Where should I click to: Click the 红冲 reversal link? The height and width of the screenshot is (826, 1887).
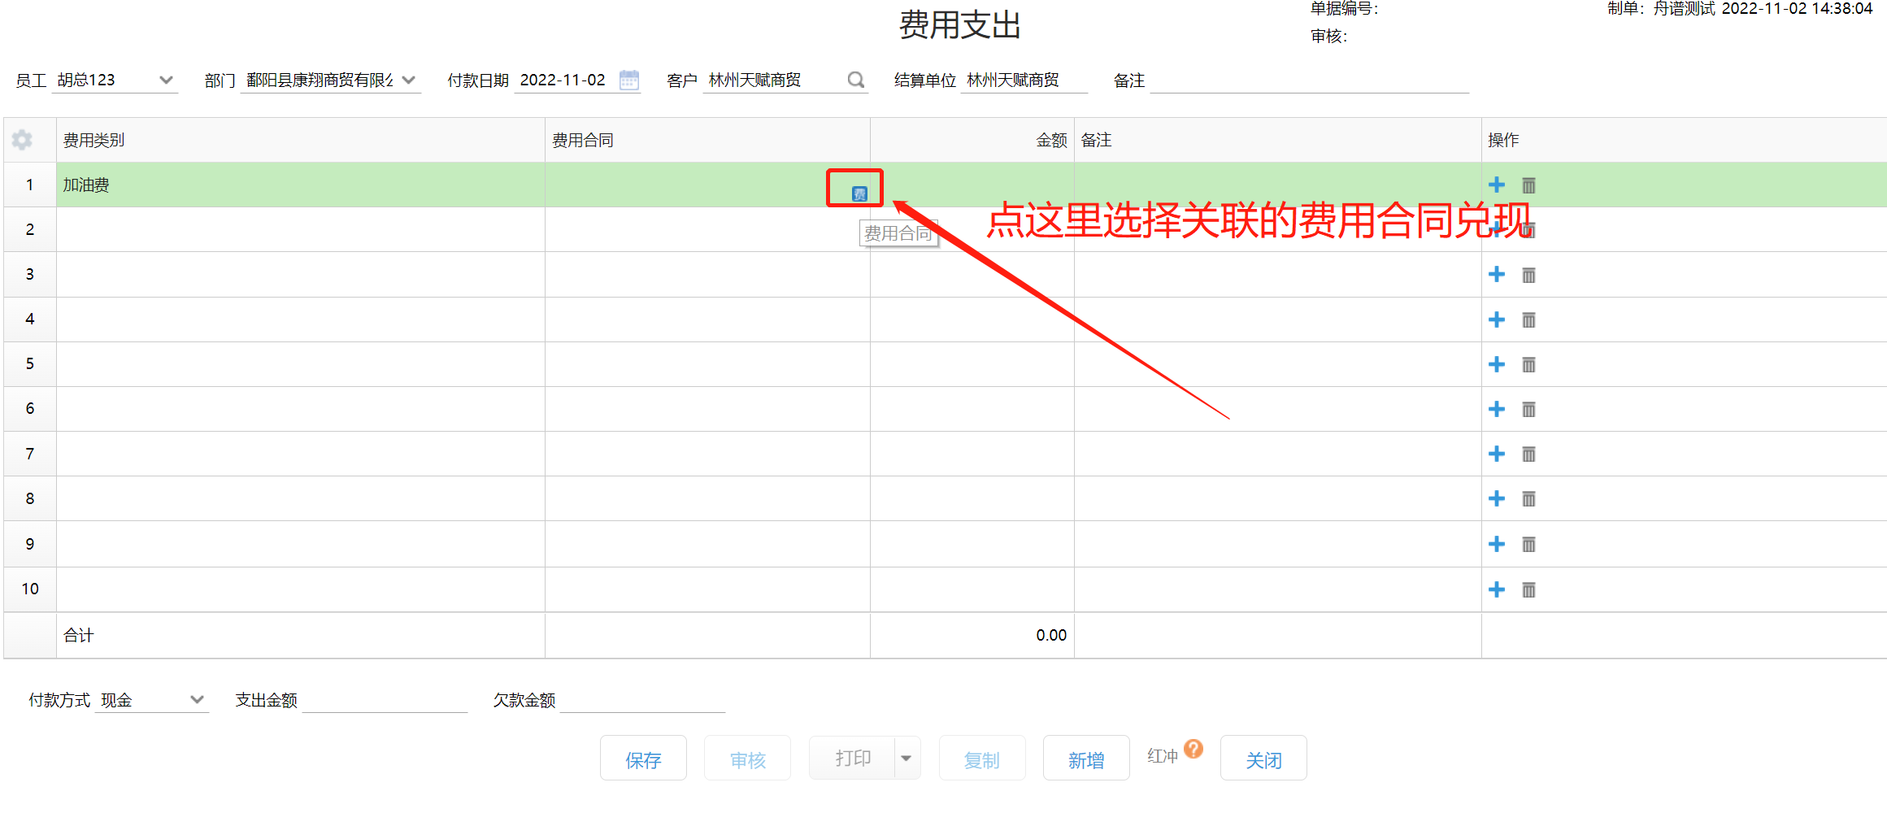tap(1162, 756)
